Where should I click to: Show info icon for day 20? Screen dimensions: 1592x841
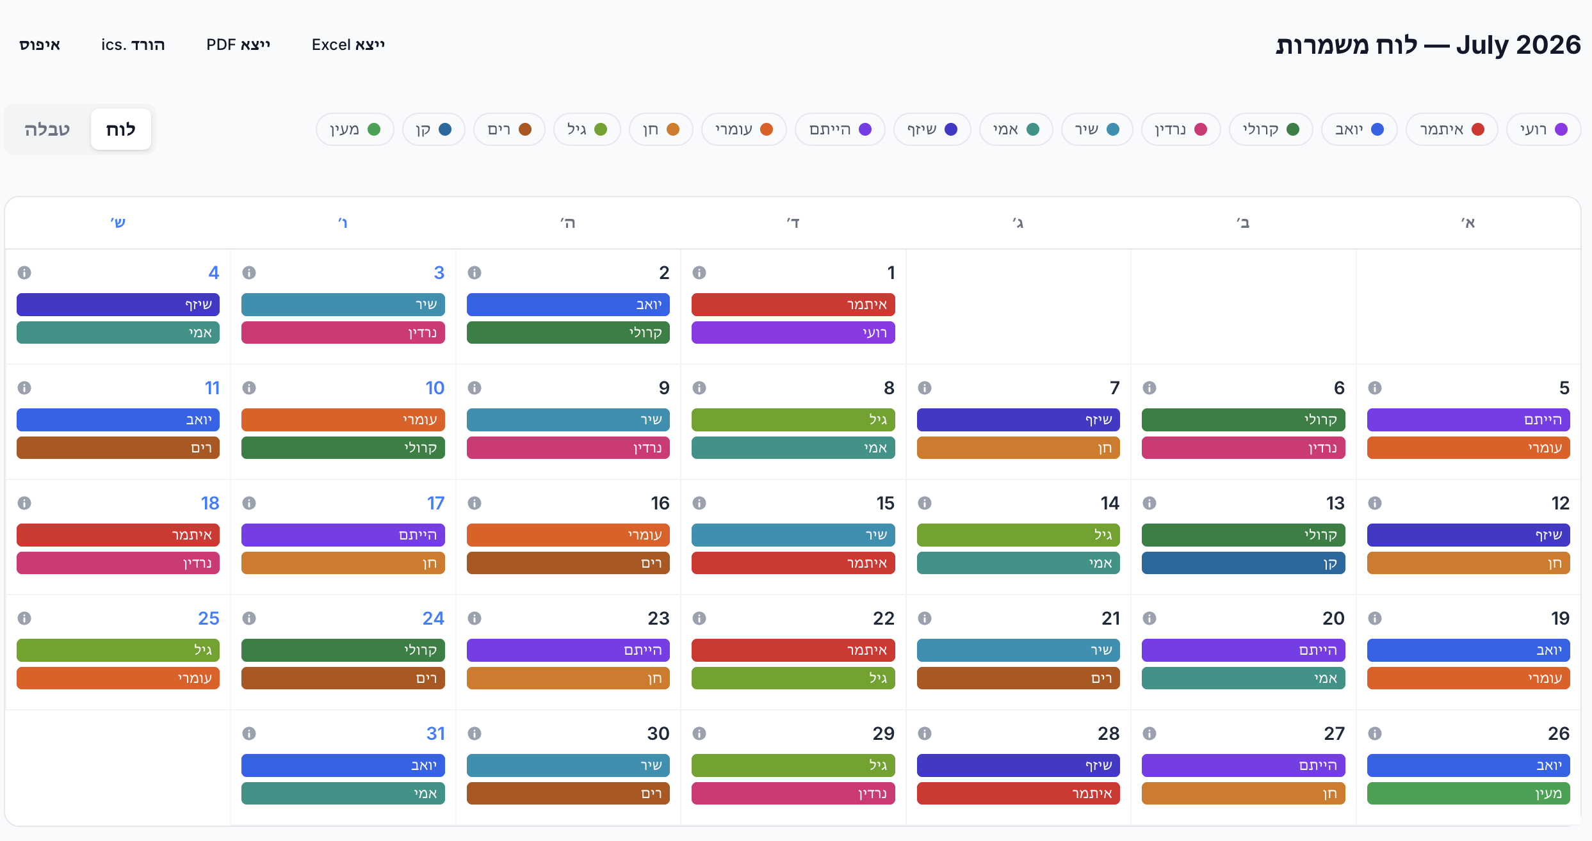tap(1149, 618)
